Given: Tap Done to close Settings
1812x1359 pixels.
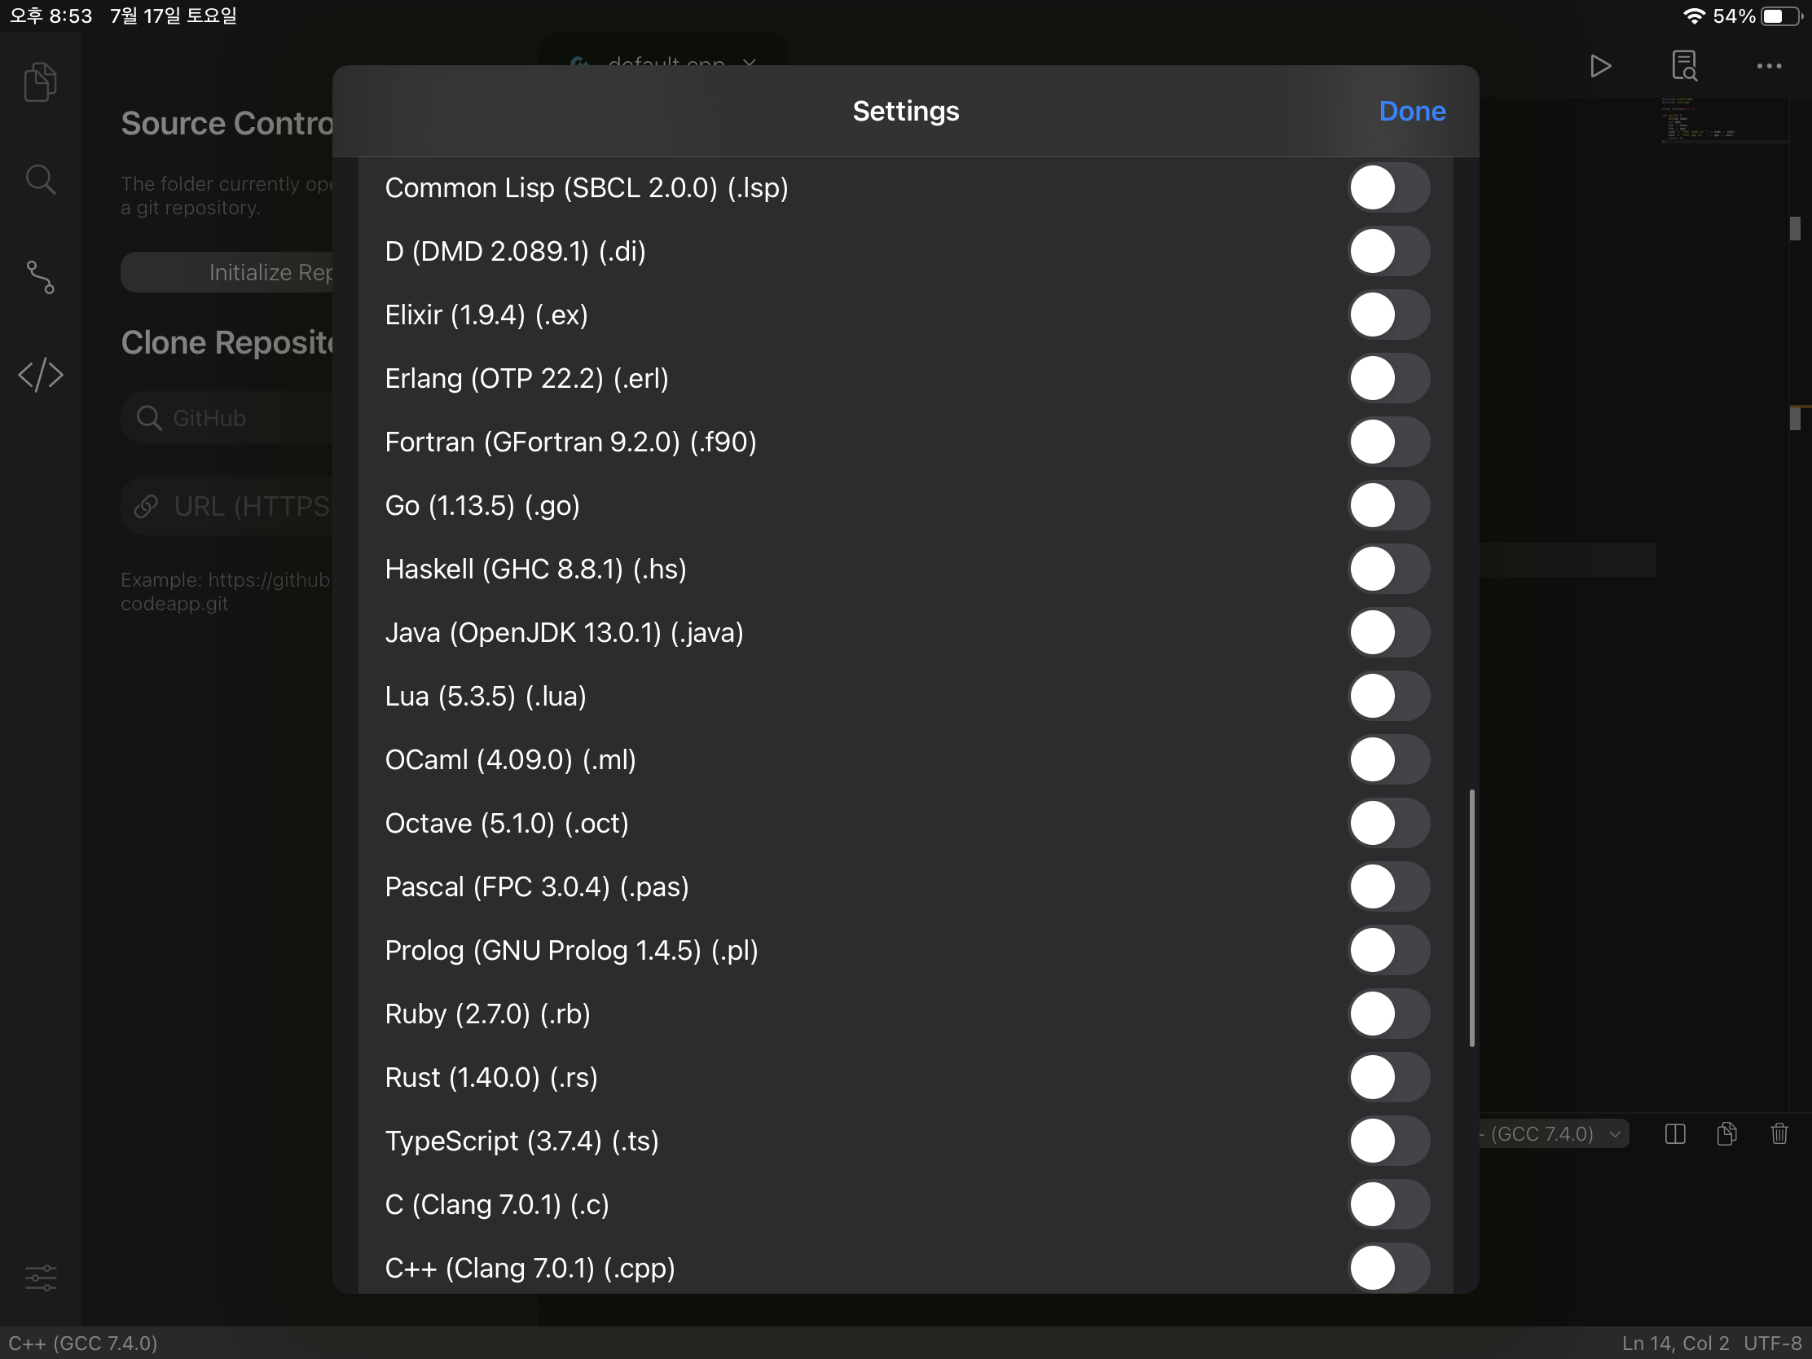Looking at the screenshot, I should (1411, 112).
